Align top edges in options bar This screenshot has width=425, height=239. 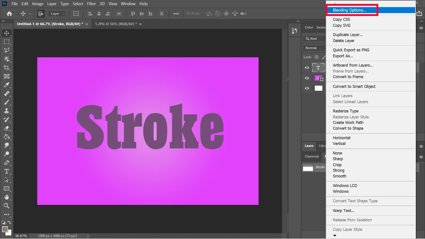pos(133,14)
